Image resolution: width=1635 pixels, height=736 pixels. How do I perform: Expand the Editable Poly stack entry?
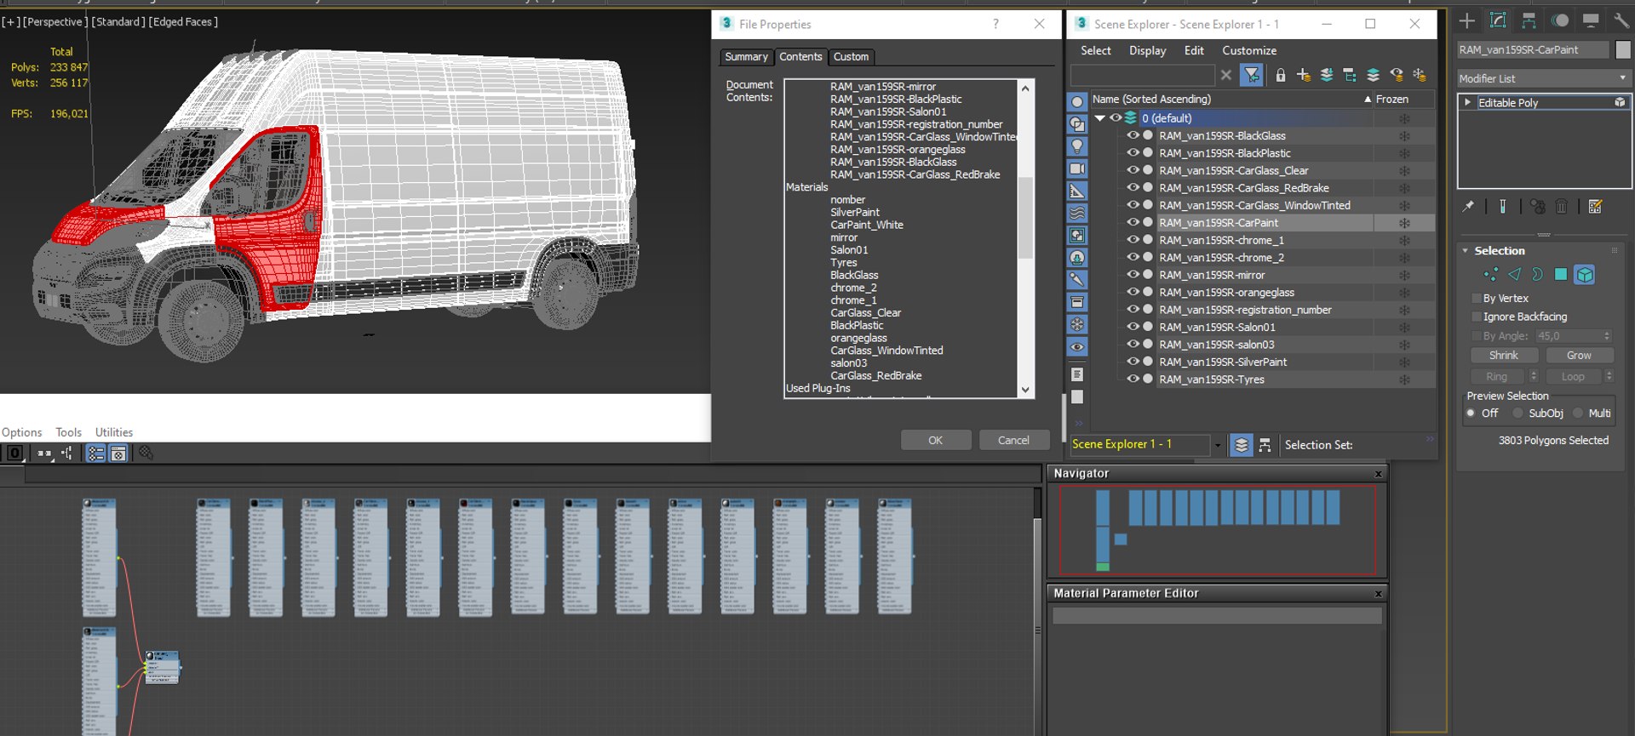coord(1467,103)
